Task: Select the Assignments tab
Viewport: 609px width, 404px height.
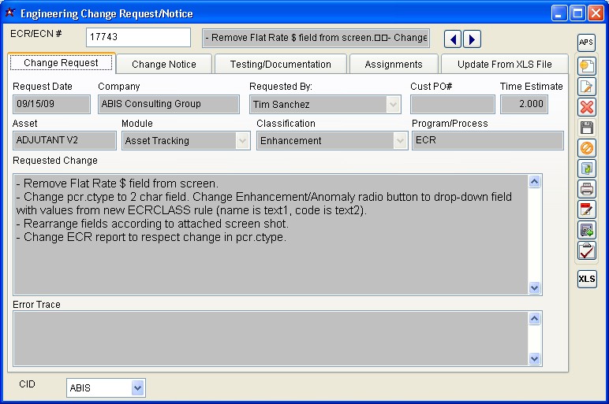Action: (x=393, y=65)
